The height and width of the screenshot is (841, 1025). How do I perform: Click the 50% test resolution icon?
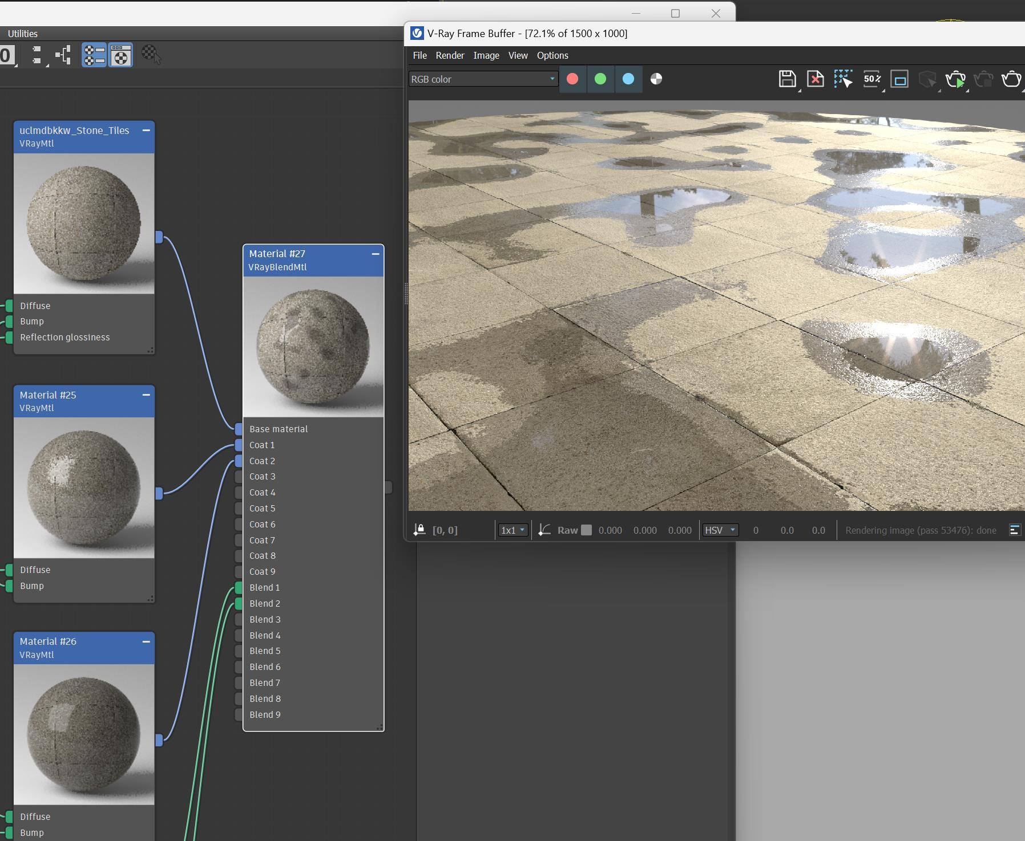[872, 79]
